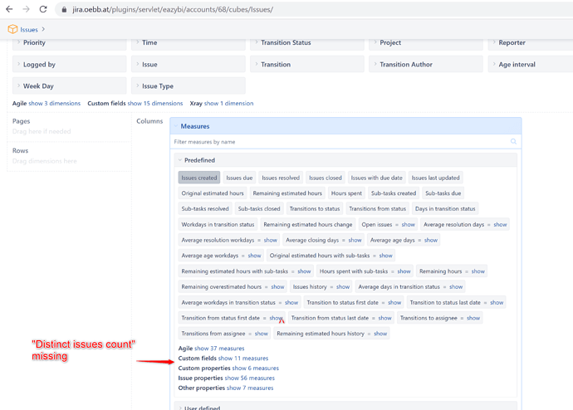Screen dimensions: 573x410
Task: Open the Issues breadcrumb link
Action: click(x=29, y=30)
